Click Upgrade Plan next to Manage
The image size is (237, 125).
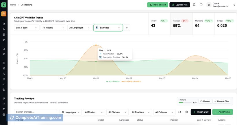[x=222, y=101]
